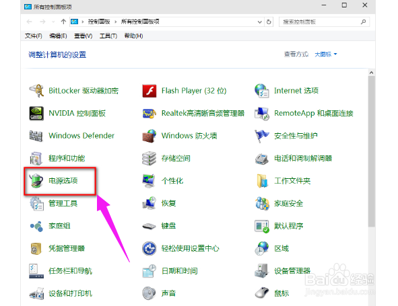This screenshot has height=306, width=398.
Task: Click the 设备管理器 icon
Action: [x=262, y=271]
